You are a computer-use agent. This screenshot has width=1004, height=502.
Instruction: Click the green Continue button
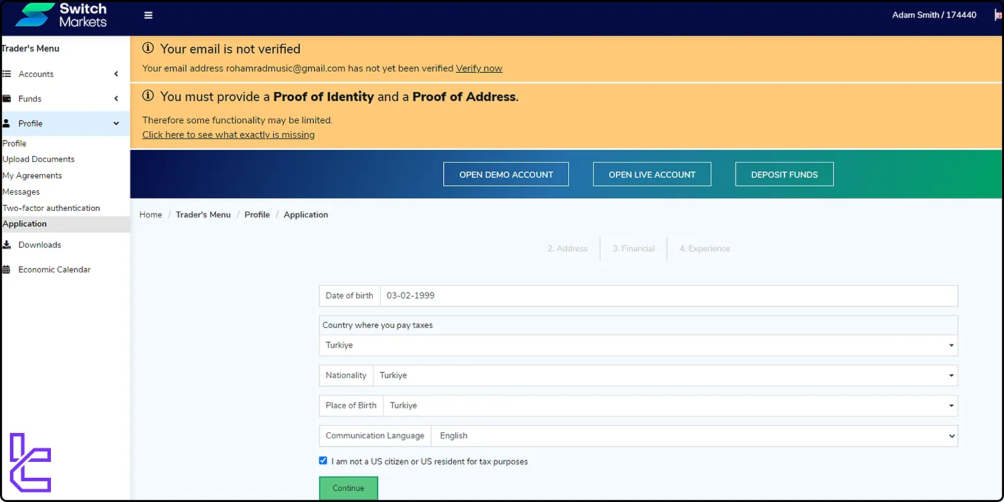click(349, 488)
